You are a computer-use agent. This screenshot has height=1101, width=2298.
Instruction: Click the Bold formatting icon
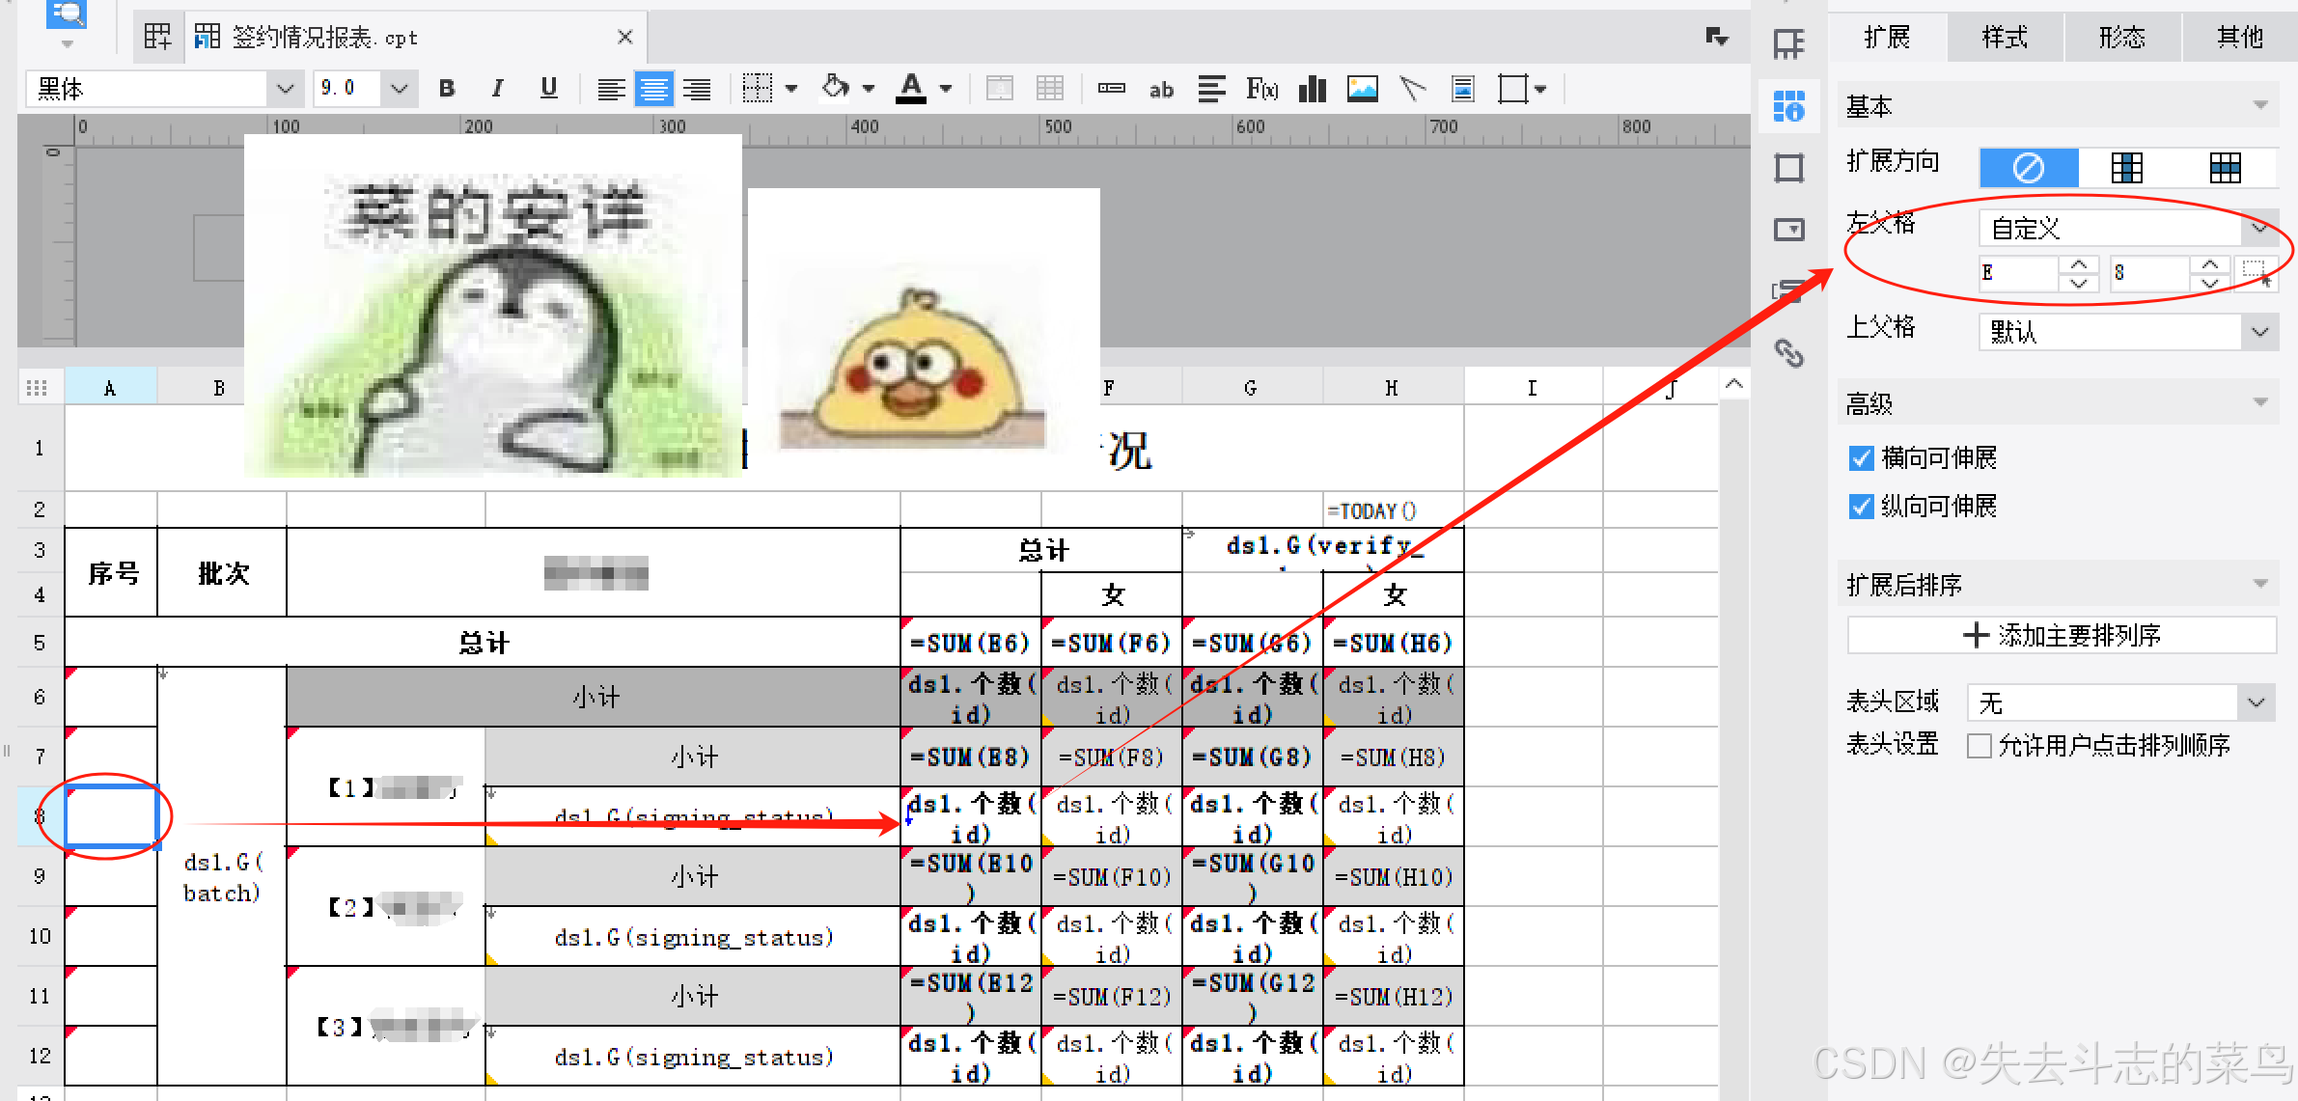coord(446,89)
